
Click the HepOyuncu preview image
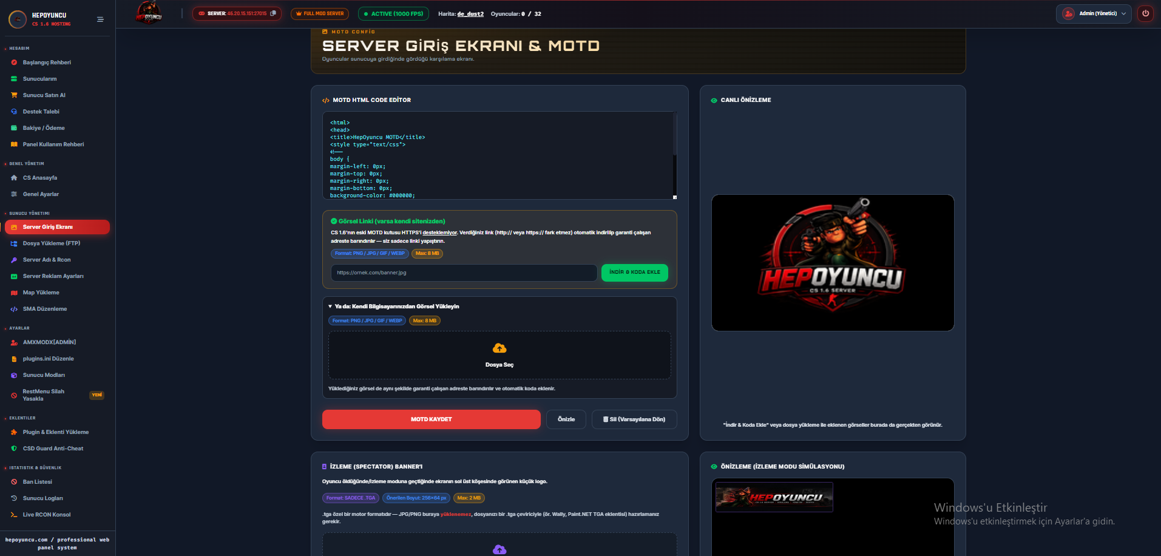tap(833, 263)
